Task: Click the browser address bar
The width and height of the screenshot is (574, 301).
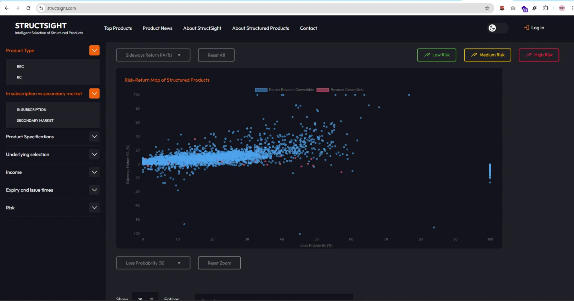Action: pos(248,8)
